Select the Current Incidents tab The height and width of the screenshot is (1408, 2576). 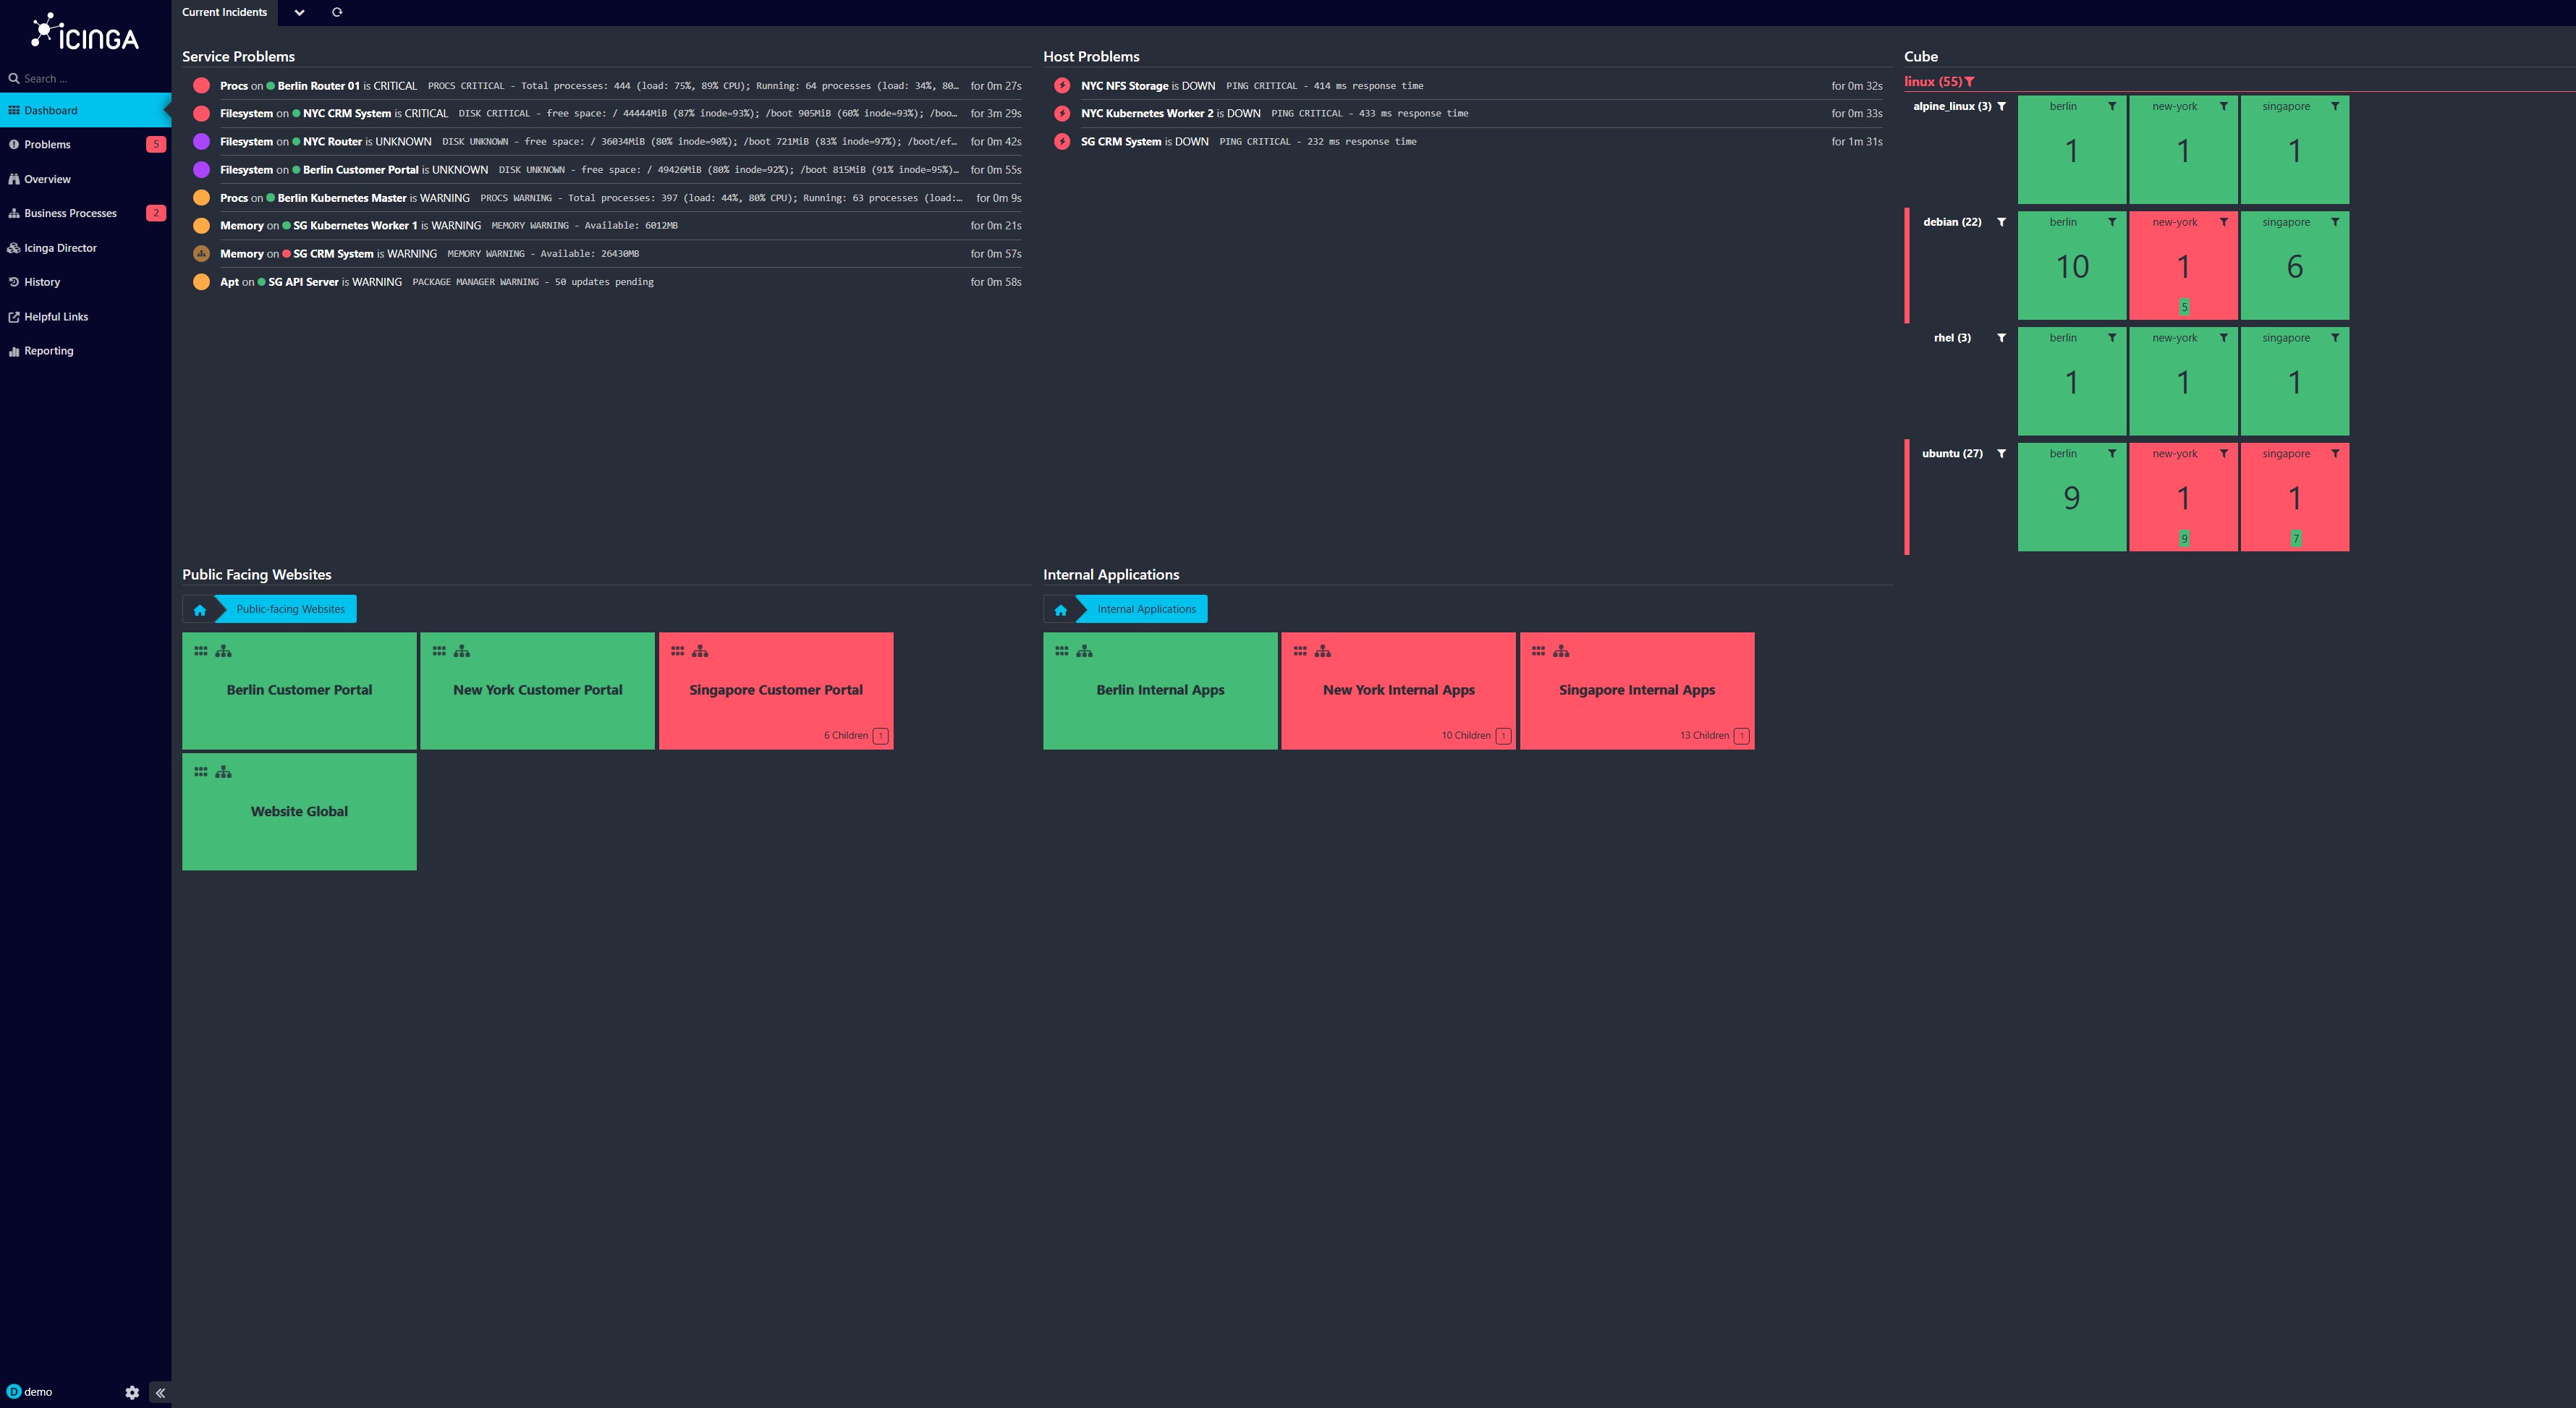(224, 13)
